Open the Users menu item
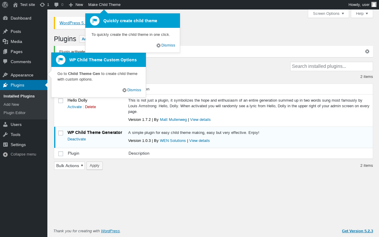Image resolution: width=379 pixels, height=237 pixels. pyautogui.click(x=24, y=124)
